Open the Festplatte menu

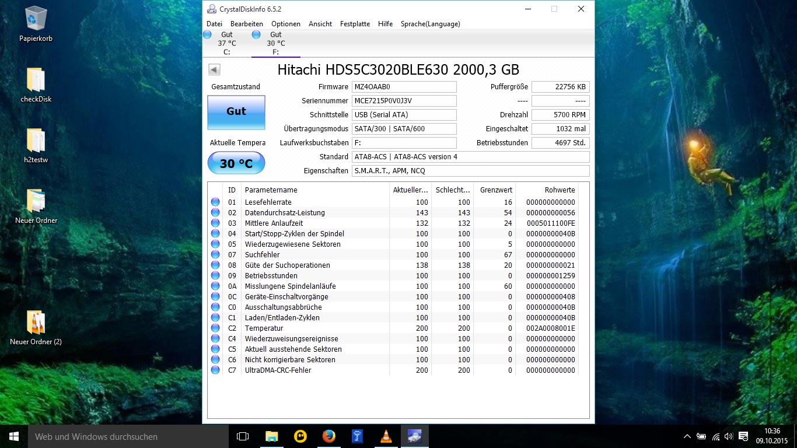(x=355, y=24)
